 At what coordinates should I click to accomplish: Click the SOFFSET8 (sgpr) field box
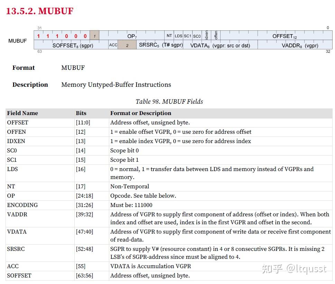coord(71,45)
